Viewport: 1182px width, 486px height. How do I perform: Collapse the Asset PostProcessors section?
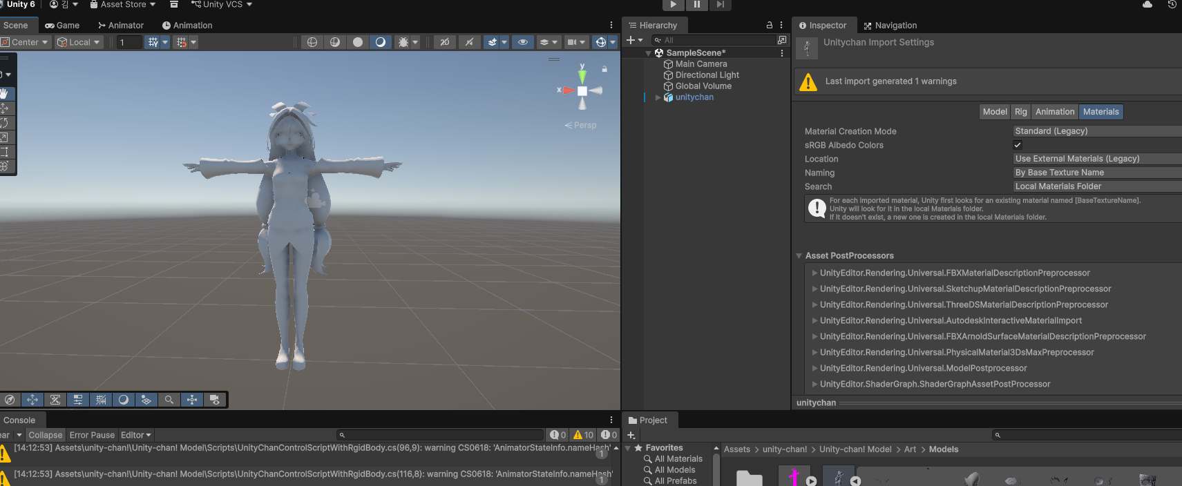(x=799, y=256)
